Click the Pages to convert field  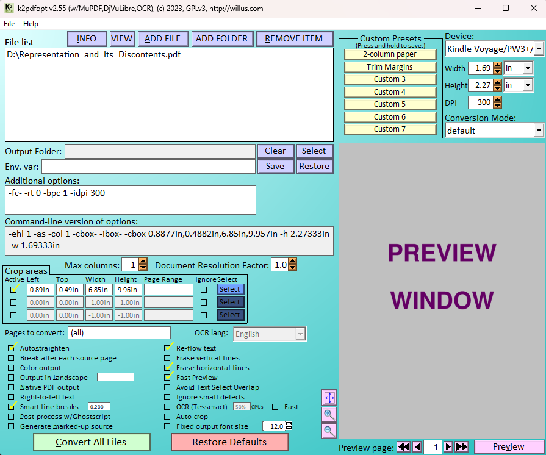(119, 333)
